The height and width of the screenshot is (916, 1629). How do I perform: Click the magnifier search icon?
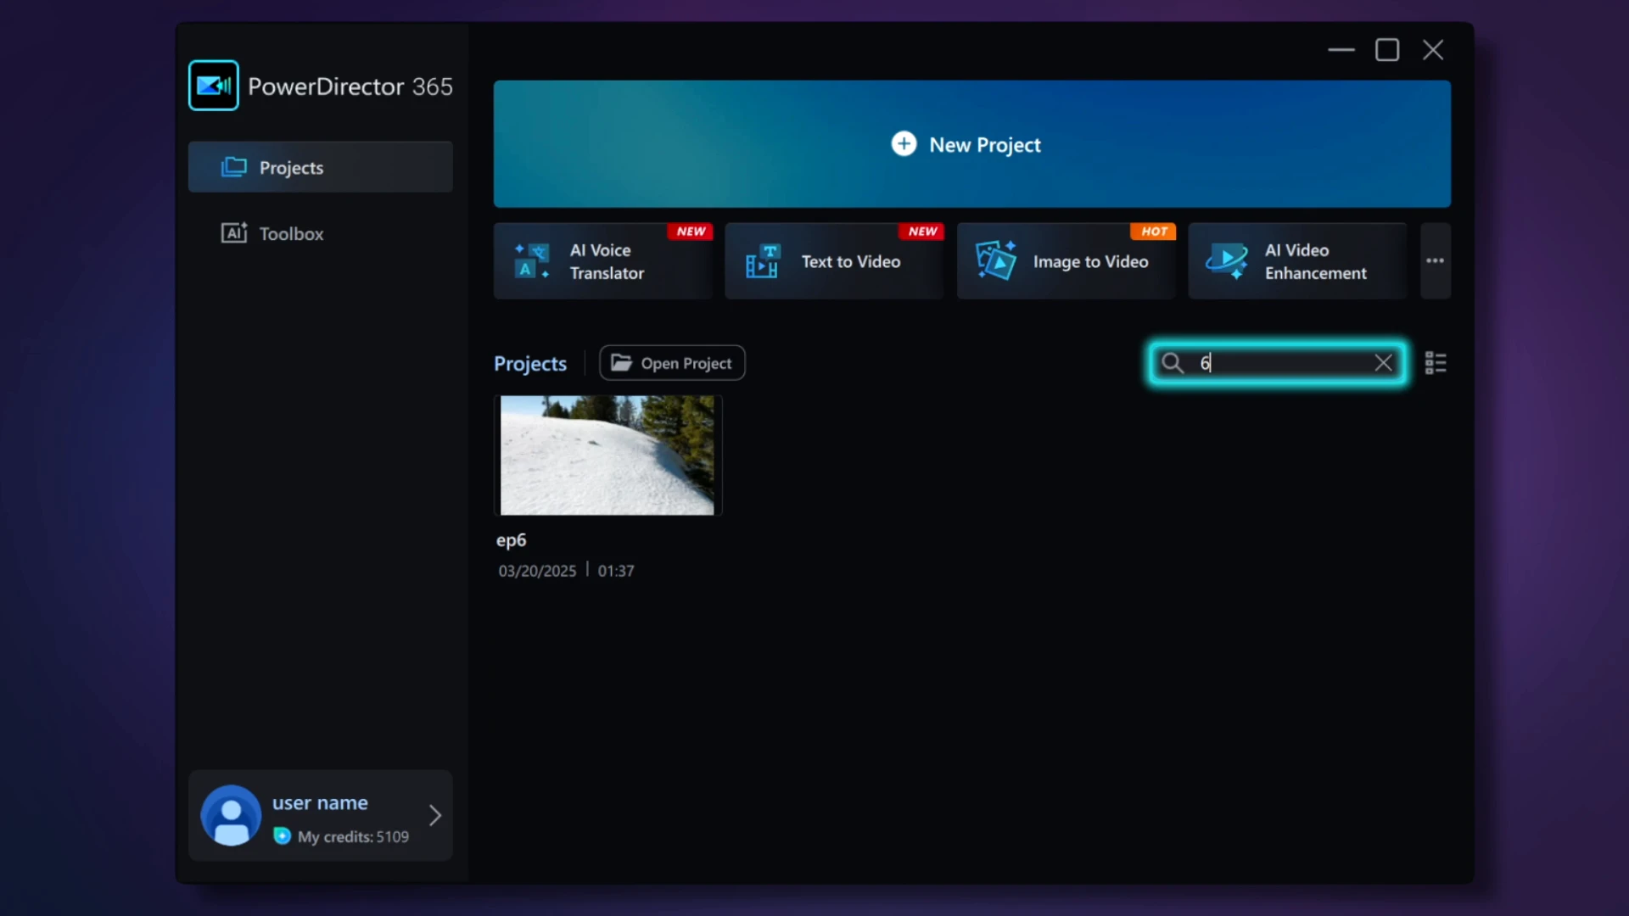1173,363
